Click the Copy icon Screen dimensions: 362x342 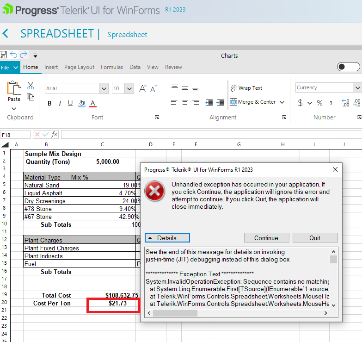click(31, 97)
